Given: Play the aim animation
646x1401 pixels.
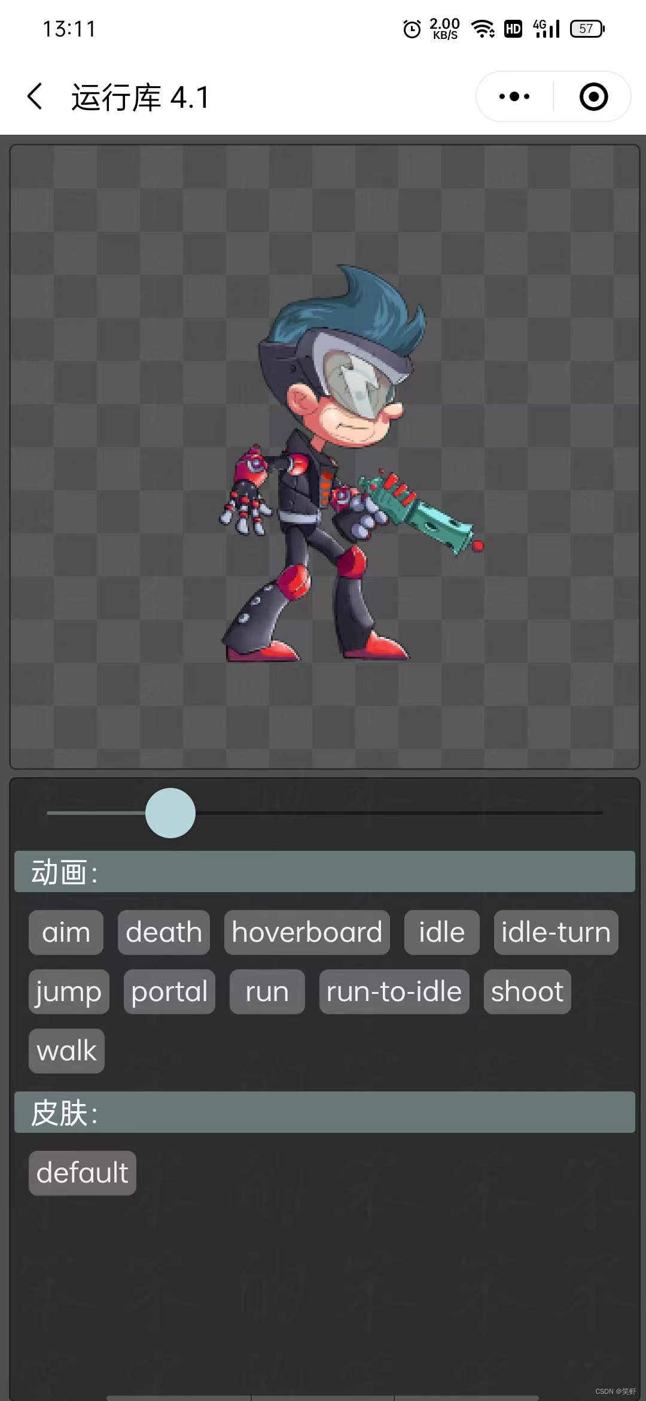Looking at the screenshot, I should [x=66, y=932].
